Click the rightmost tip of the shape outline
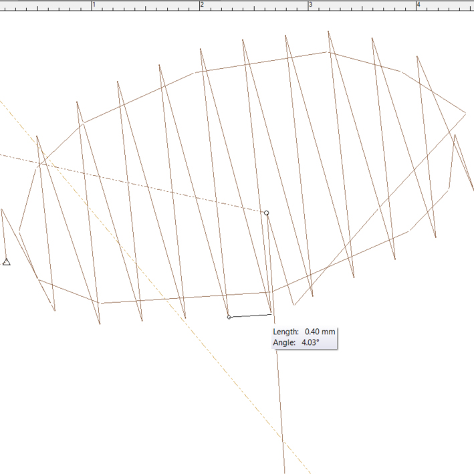Screen dimensions: 474x474 point(465,112)
